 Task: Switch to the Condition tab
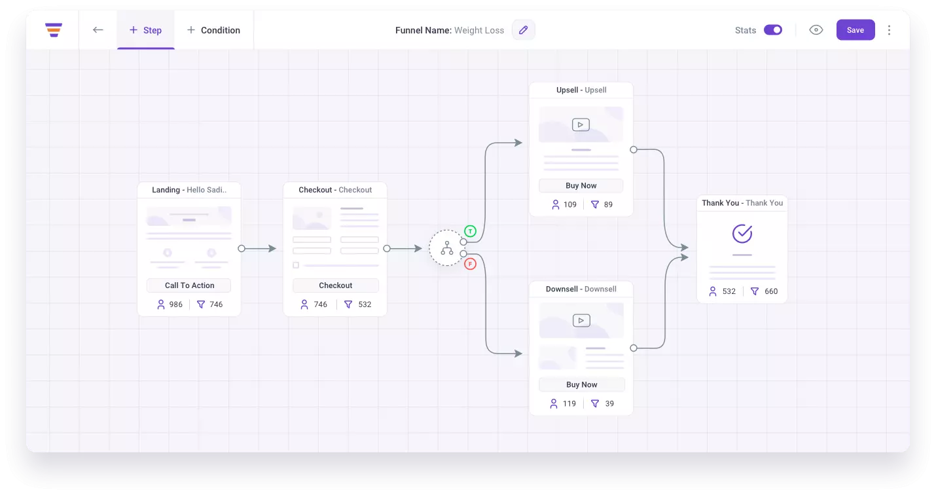point(213,29)
